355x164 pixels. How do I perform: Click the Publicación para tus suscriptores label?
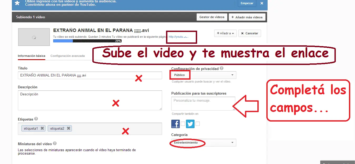pos(199,93)
